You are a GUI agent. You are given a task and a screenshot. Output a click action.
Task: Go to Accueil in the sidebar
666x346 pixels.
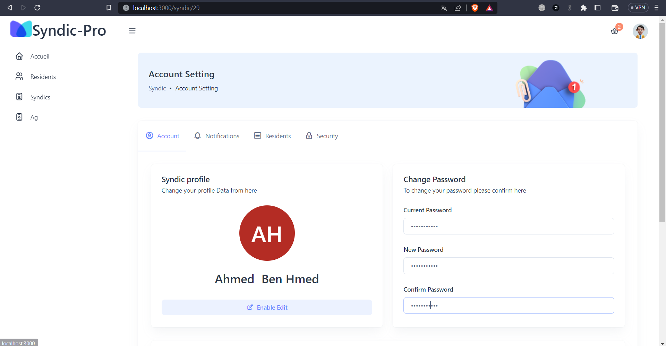point(40,56)
